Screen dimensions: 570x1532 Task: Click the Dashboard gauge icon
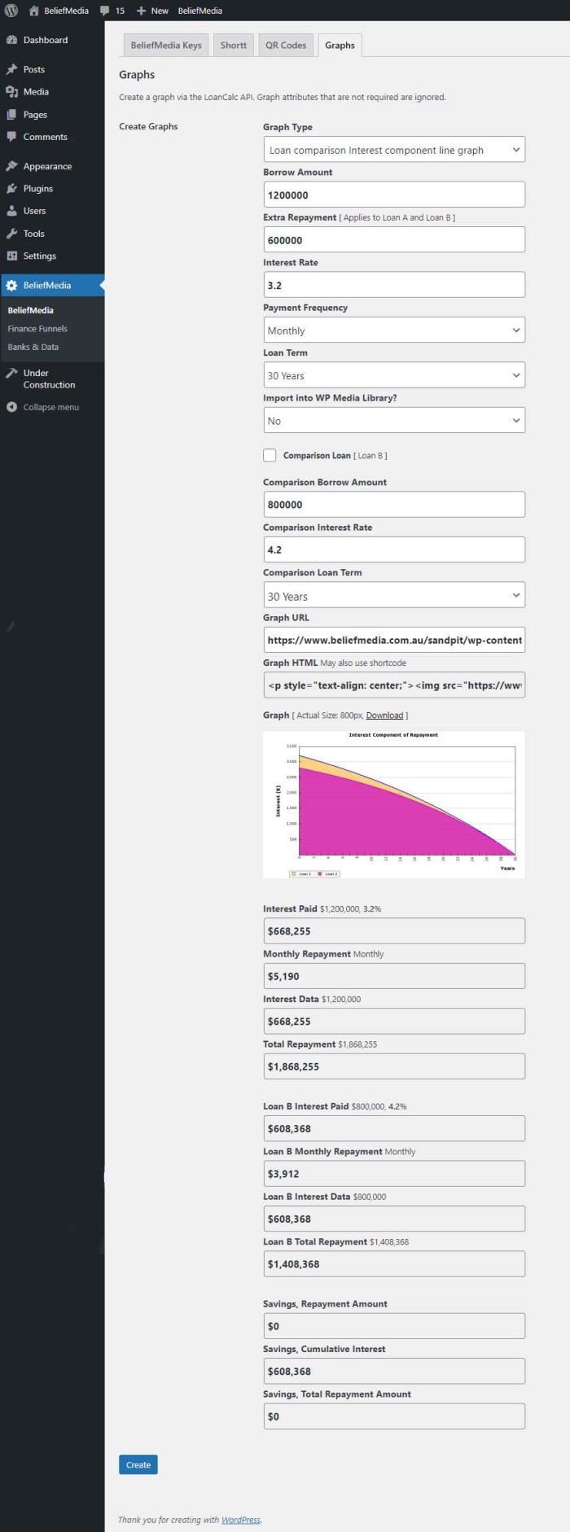[x=11, y=40]
